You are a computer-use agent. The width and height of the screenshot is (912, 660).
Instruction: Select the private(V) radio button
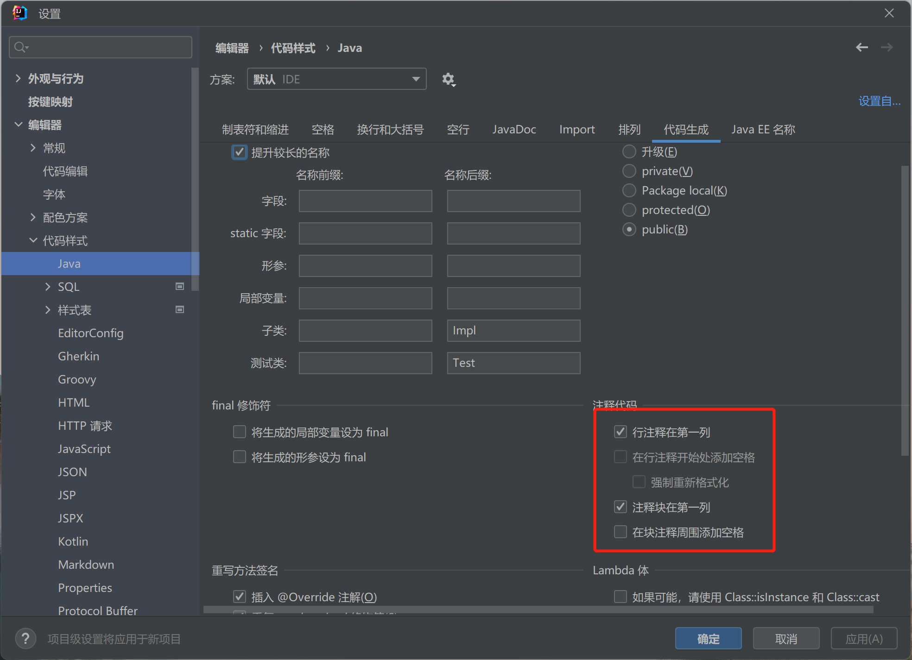click(629, 171)
